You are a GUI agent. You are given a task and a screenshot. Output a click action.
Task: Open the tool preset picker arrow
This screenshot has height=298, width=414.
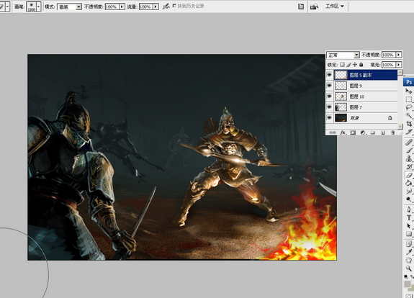[x=7, y=6]
